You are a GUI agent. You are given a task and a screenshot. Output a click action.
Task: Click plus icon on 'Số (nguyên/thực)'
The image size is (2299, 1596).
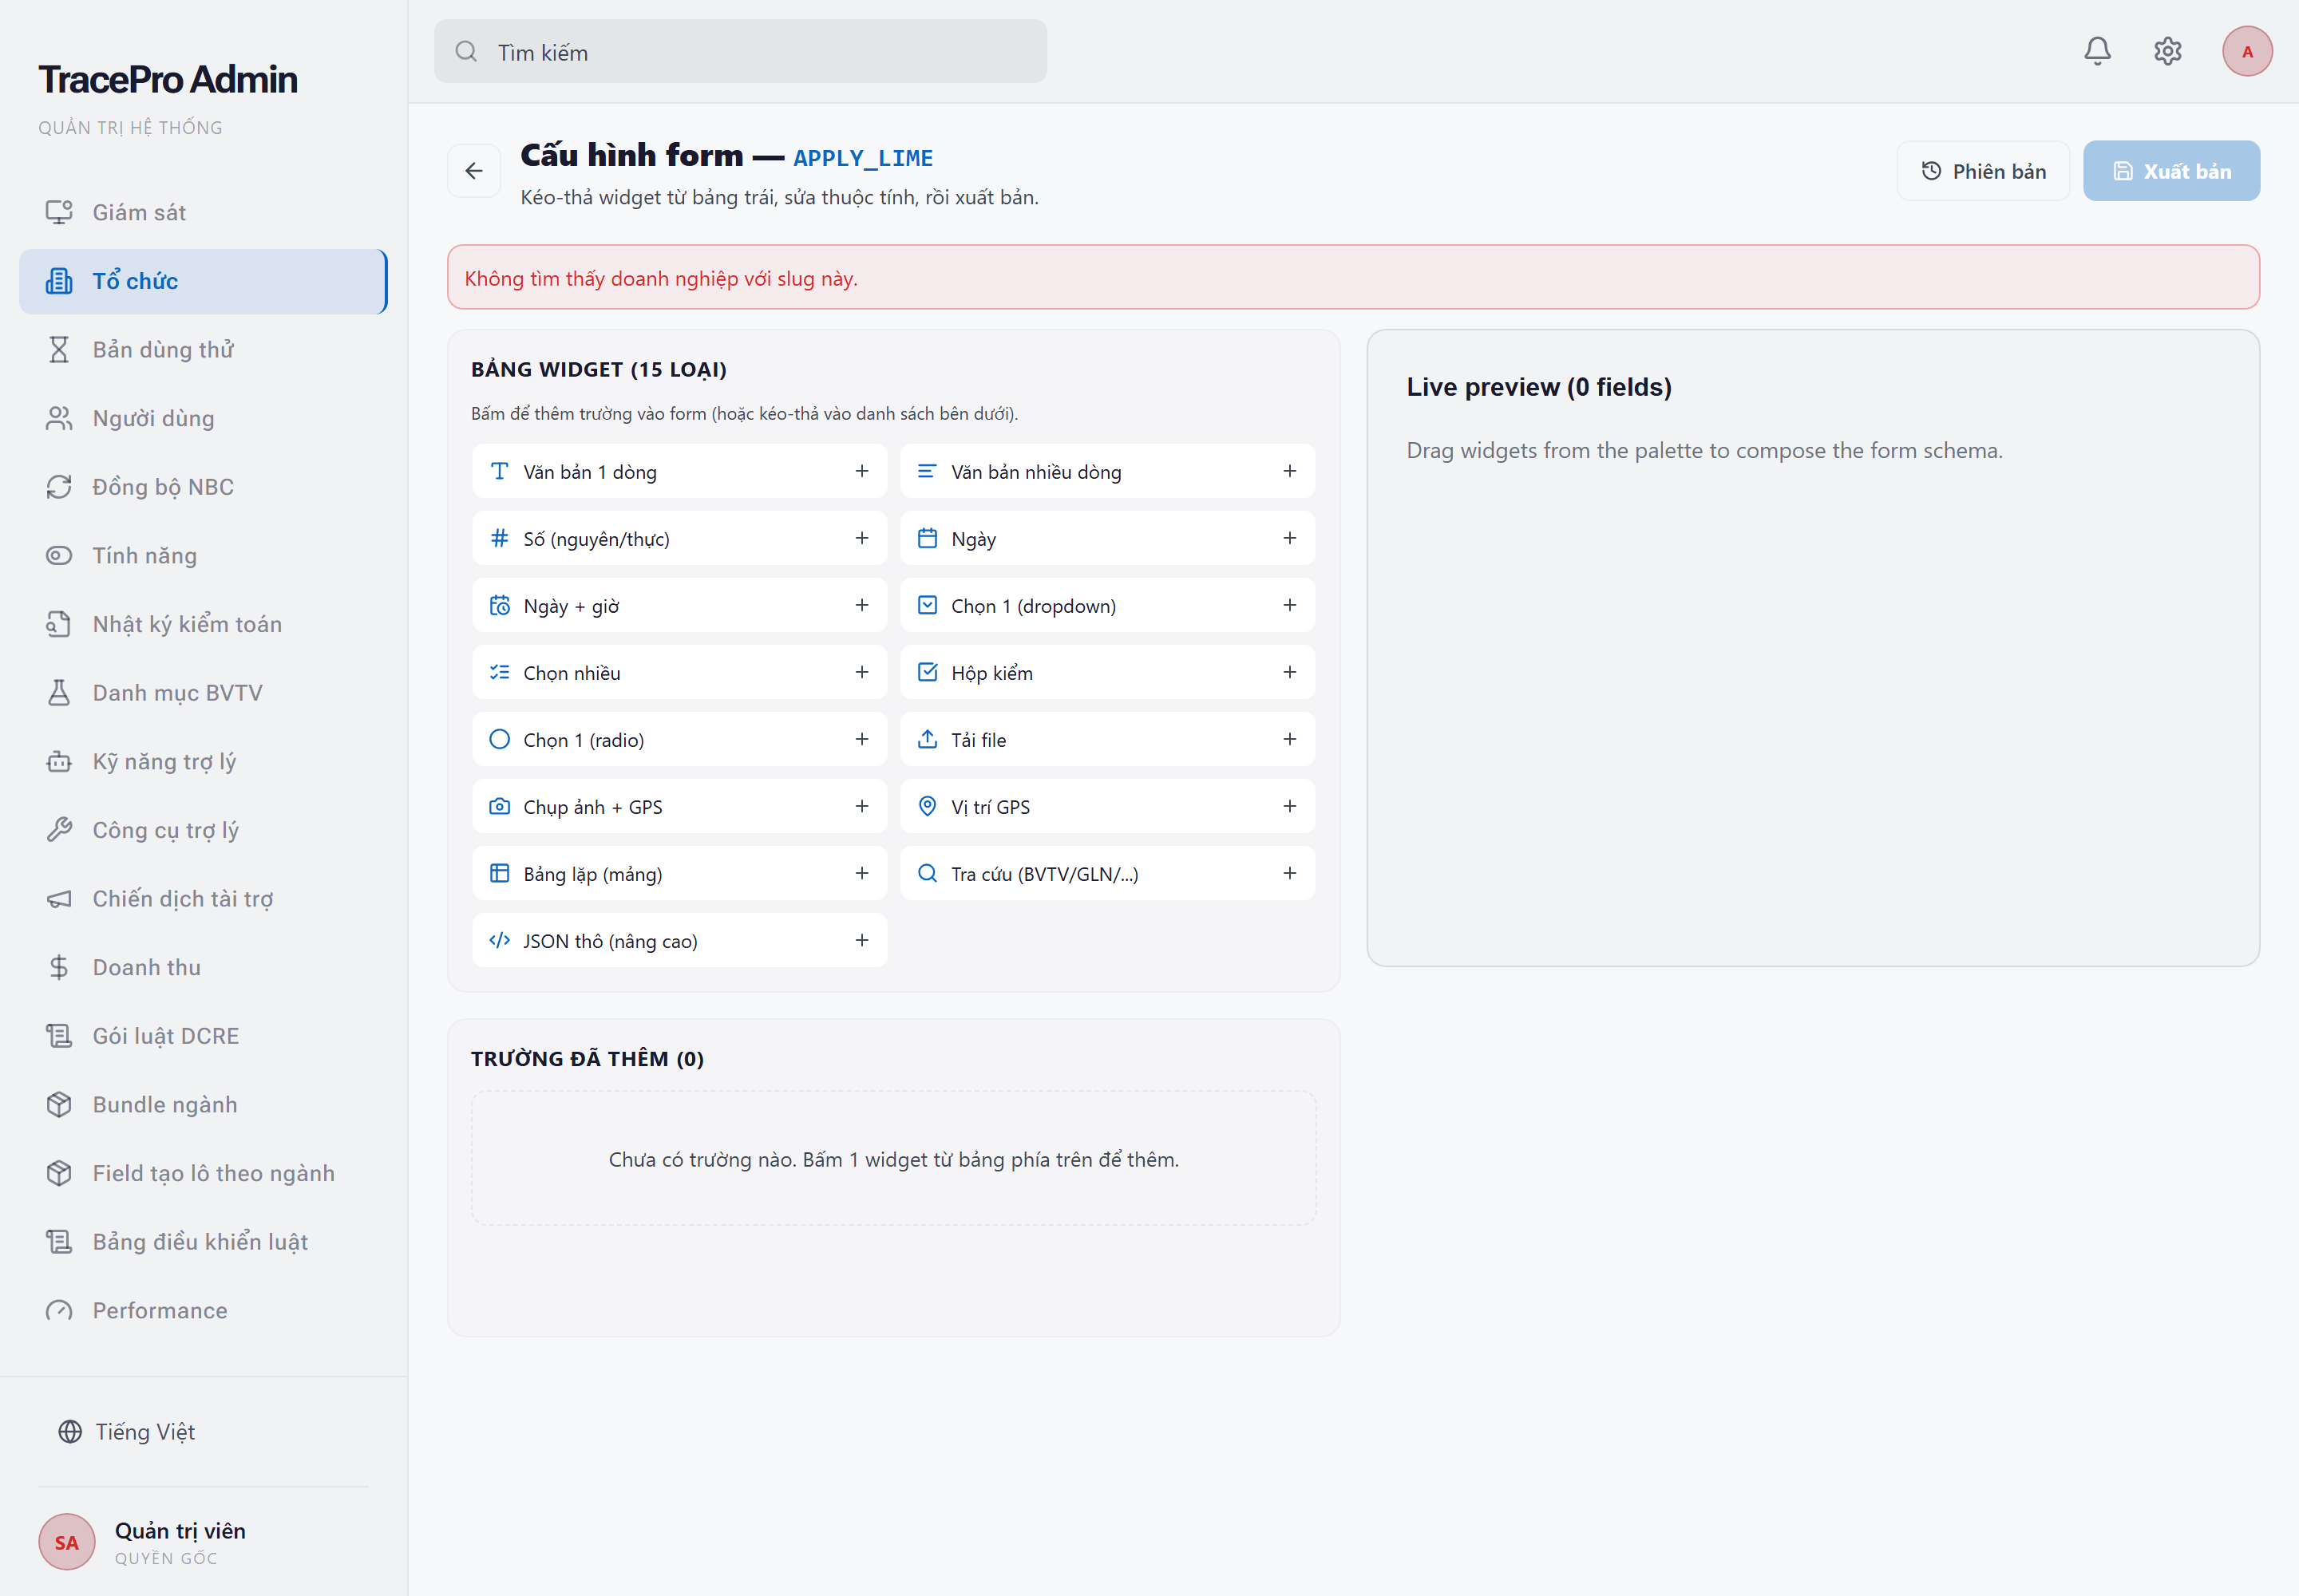(x=861, y=538)
